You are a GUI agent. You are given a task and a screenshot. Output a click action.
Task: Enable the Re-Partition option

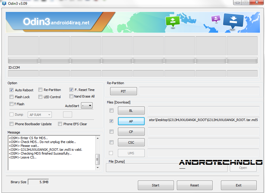[40, 90]
